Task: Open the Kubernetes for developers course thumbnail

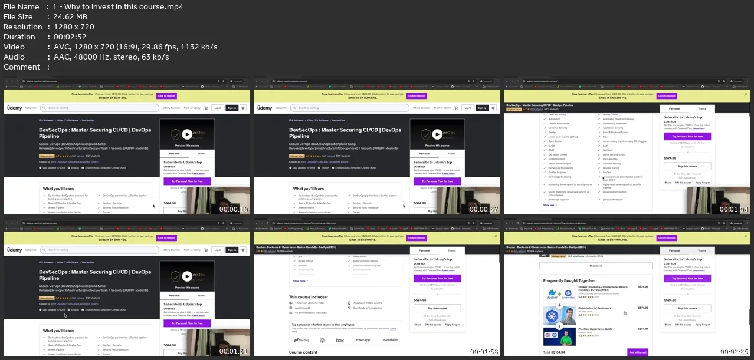Action: pyautogui.click(x=560, y=315)
